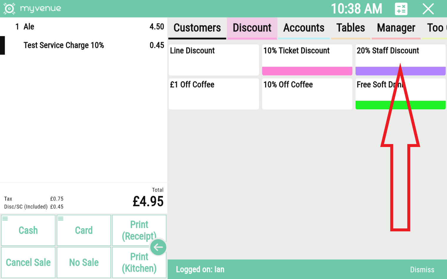Click Dismiss in the status bar

[x=422, y=270]
